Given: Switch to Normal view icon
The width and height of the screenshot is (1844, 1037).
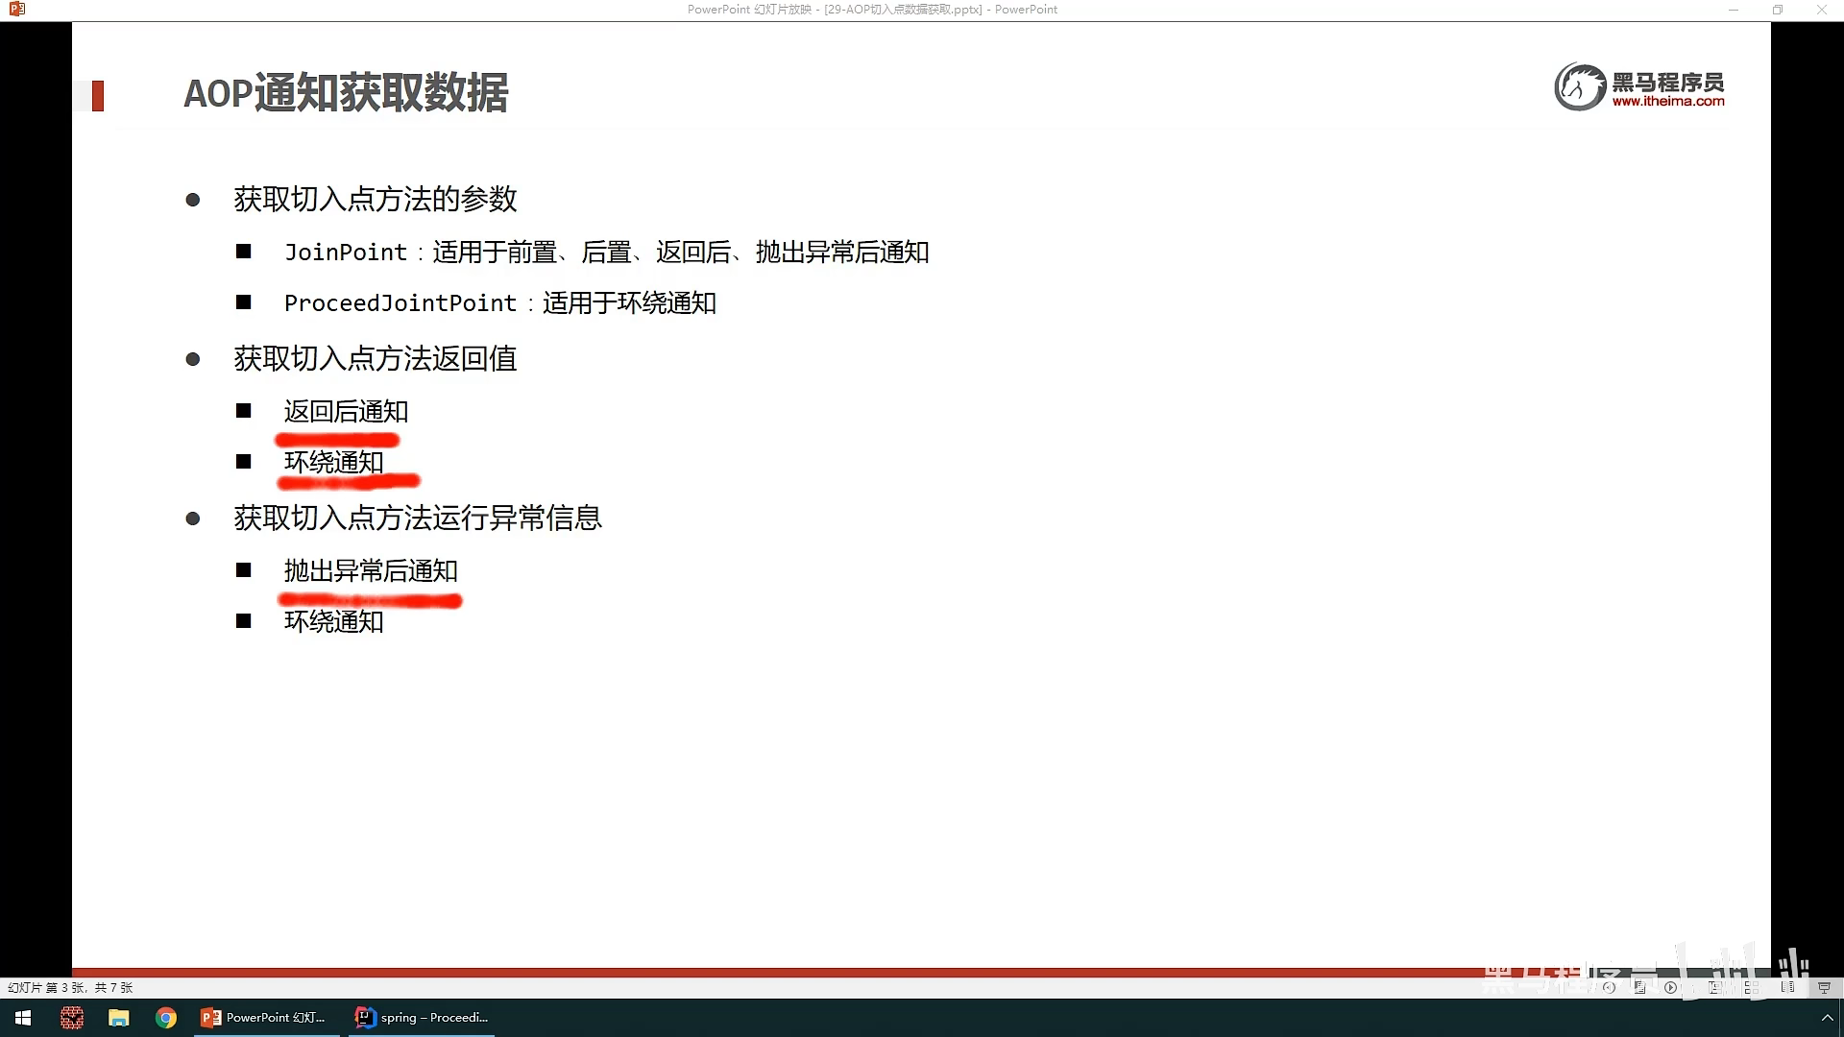Looking at the screenshot, I should 1713,987.
